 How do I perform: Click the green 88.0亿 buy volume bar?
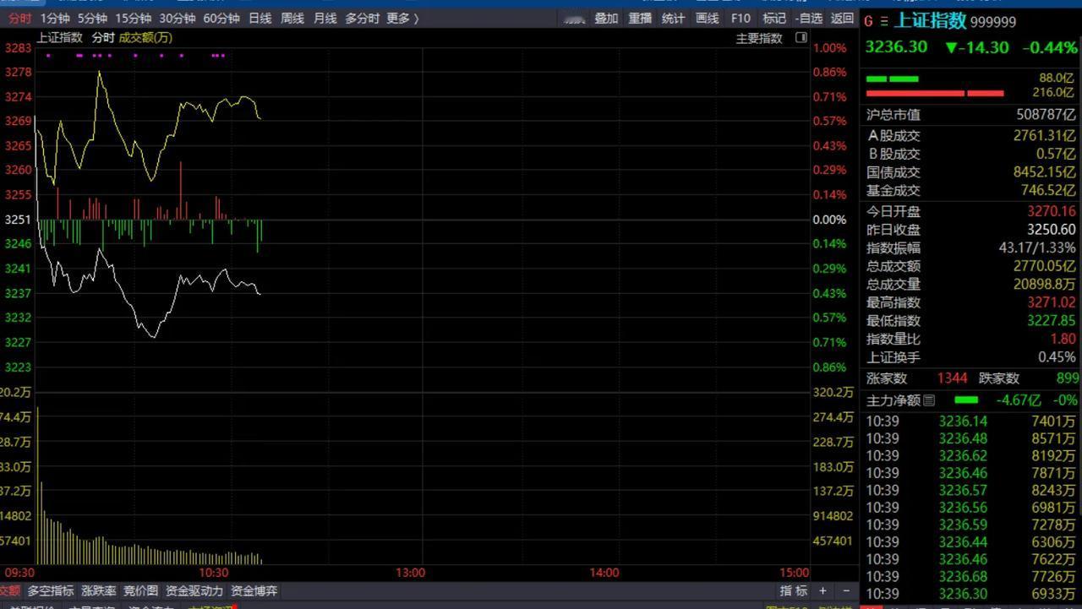point(892,79)
